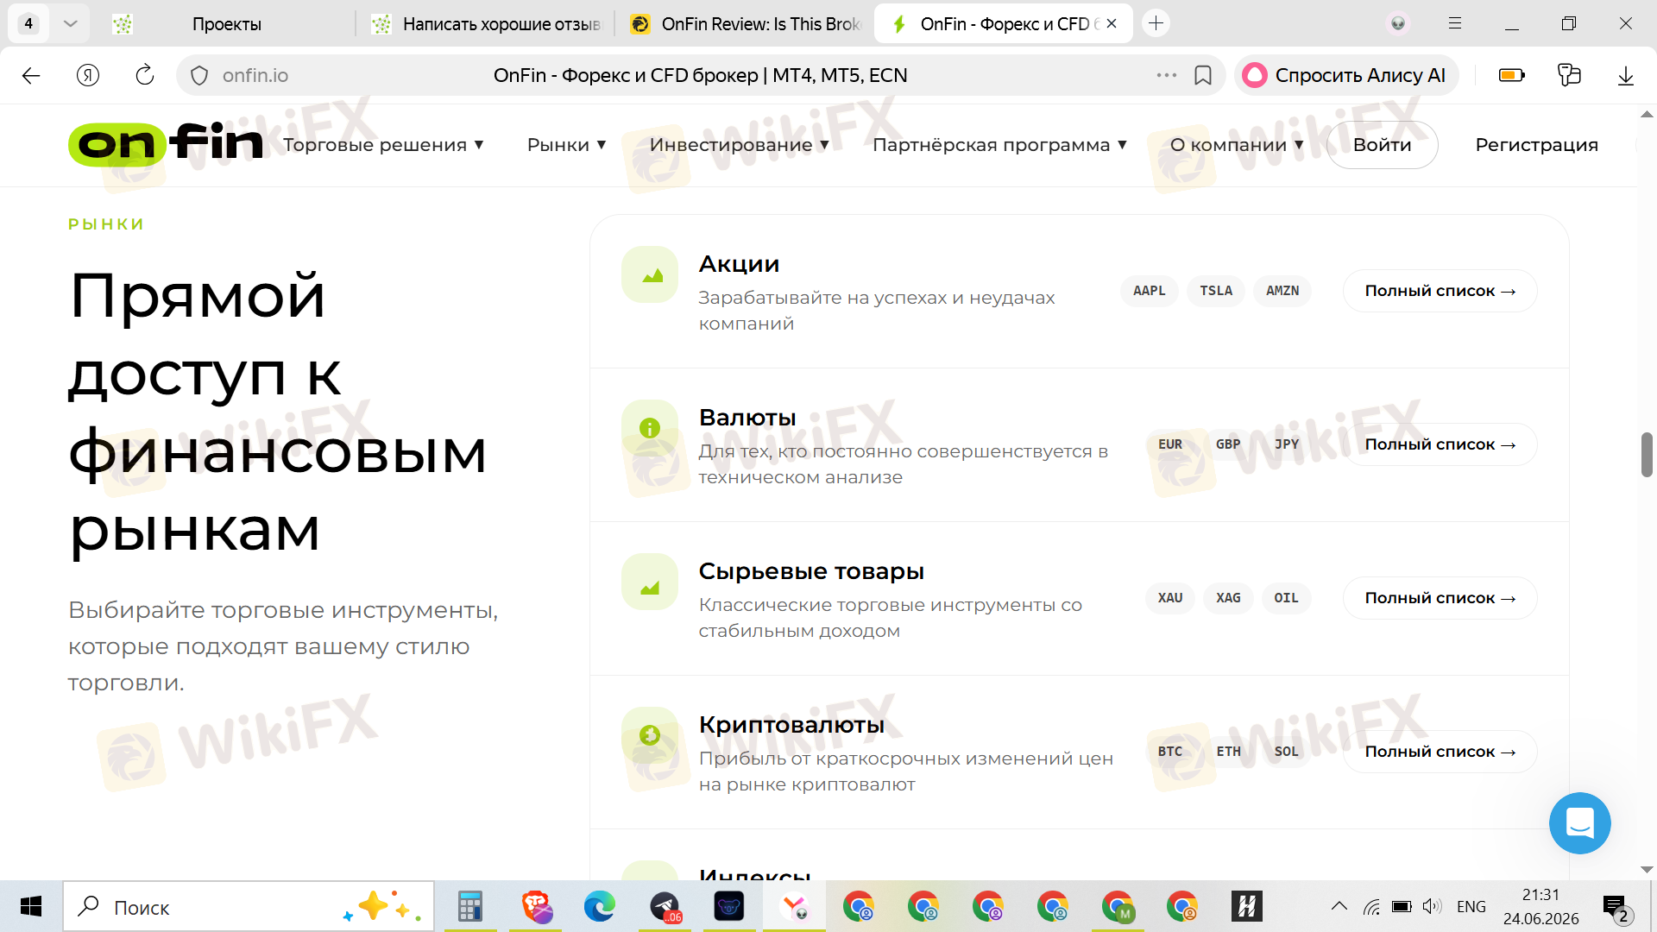Select the TSLA stock chip
Image resolution: width=1657 pixels, height=932 pixels.
point(1216,291)
